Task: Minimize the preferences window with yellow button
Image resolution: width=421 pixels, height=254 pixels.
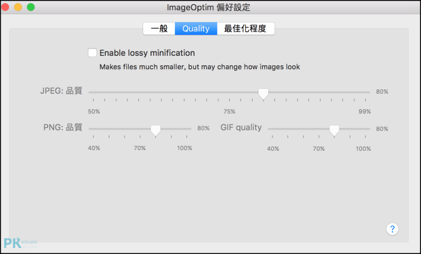Action: tap(18, 7)
